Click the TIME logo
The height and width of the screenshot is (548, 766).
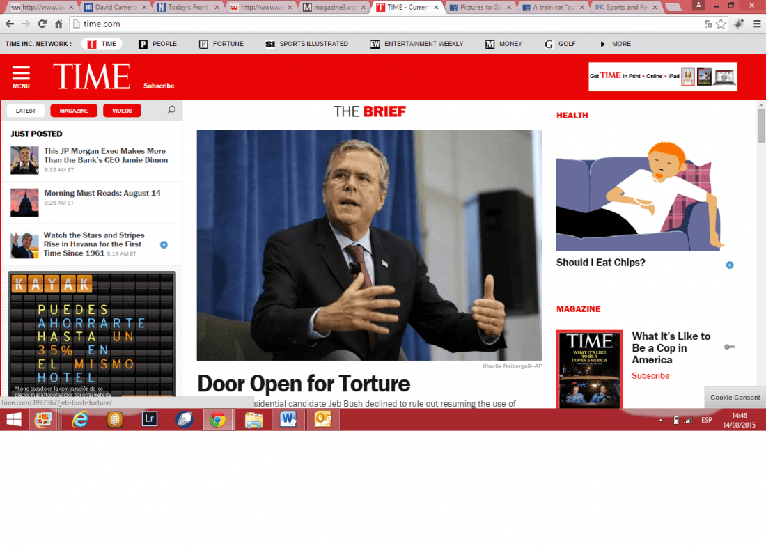point(91,77)
